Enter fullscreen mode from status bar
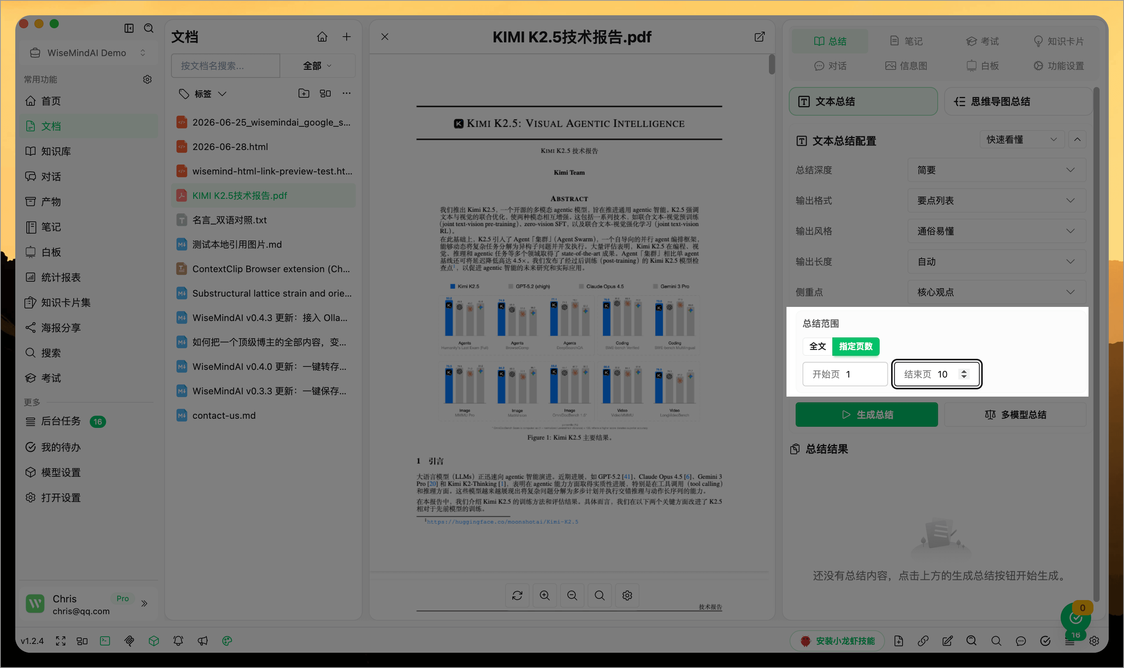1124x668 pixels. tap(61, 641)
